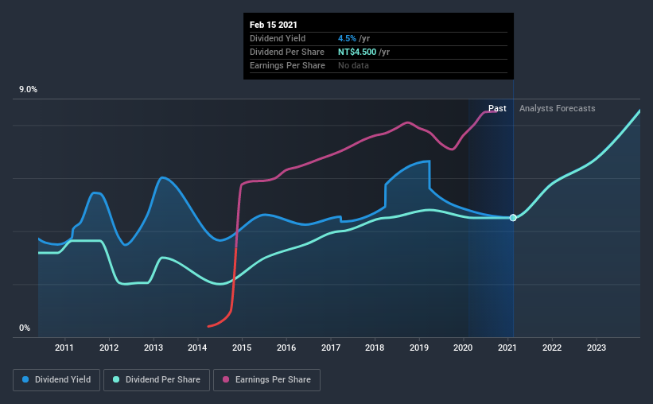Click the 2015 year label on axis

click(x=242, y=348)
